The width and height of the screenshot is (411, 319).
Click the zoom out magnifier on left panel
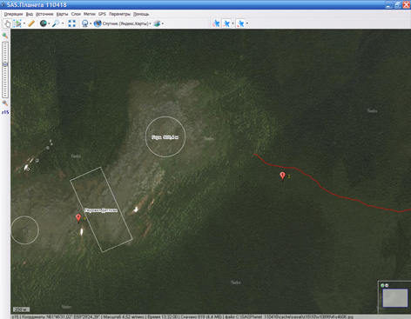[x=5, y=103]
